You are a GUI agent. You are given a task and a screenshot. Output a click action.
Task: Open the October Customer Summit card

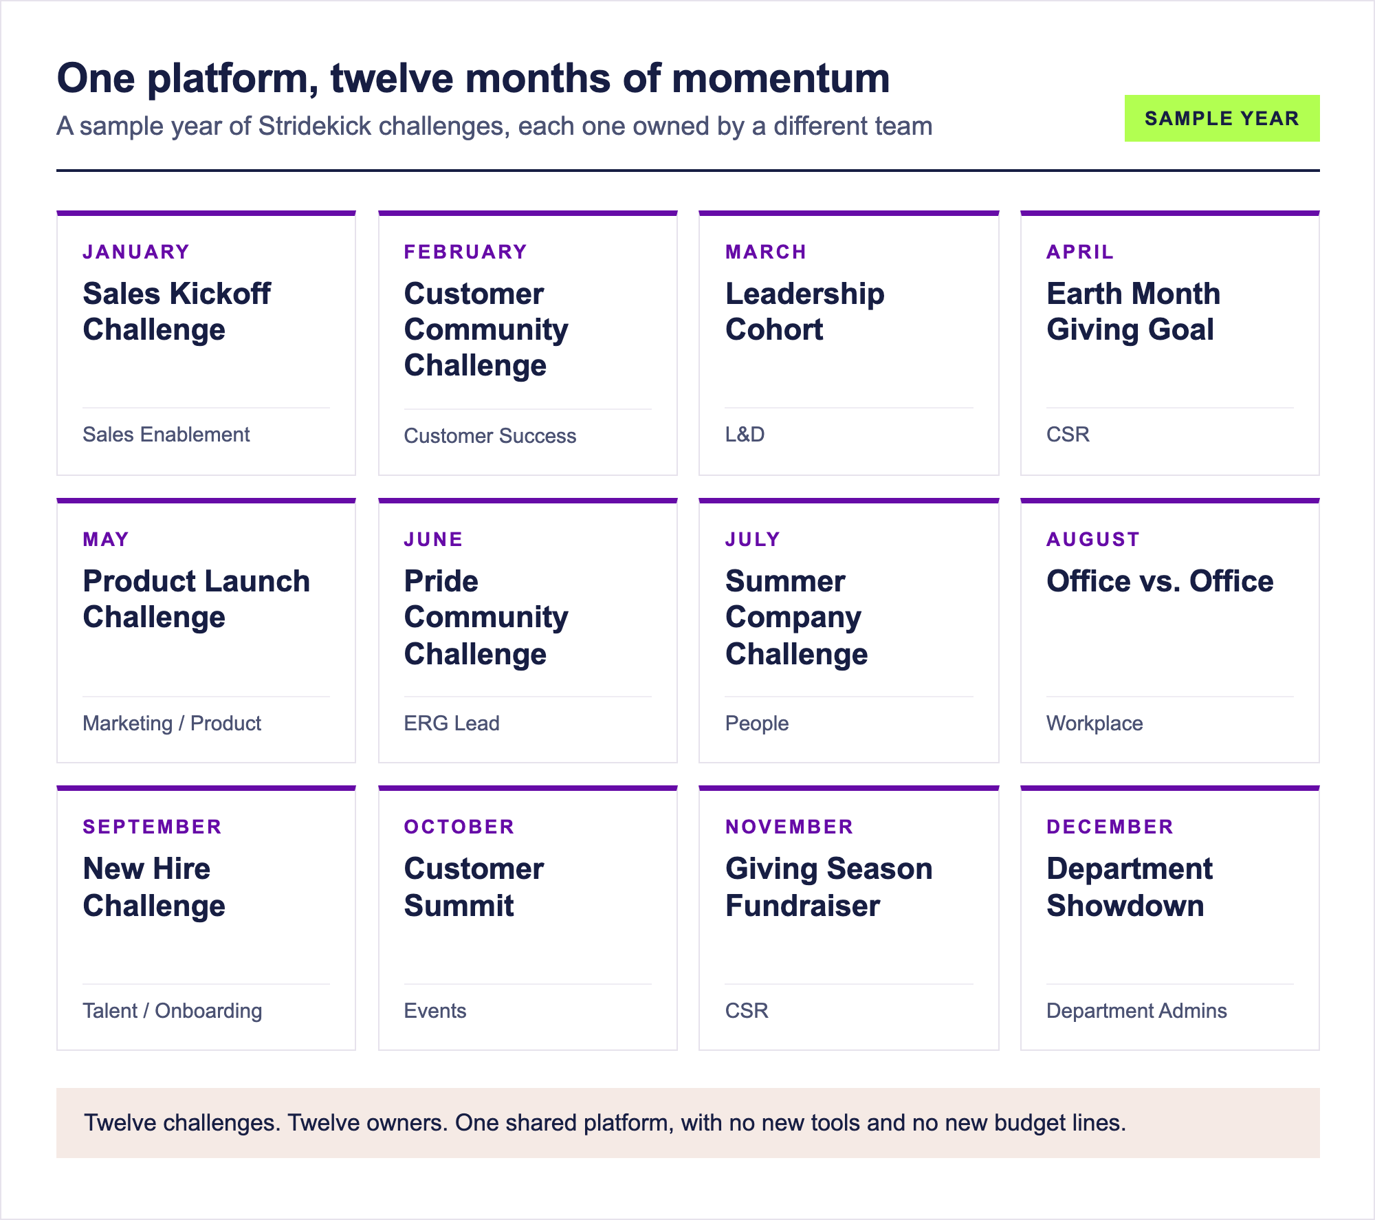tap(528, 918)
